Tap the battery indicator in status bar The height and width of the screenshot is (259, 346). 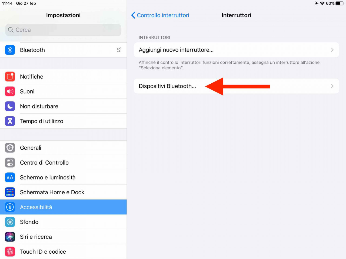click(x=340, y=3)
